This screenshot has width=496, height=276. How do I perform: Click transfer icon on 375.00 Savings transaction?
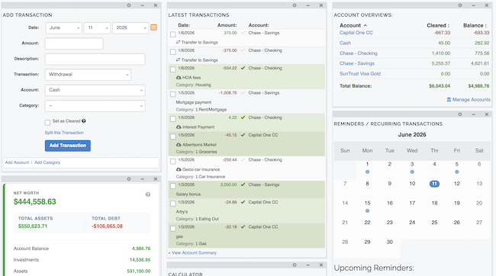point(178,42)
